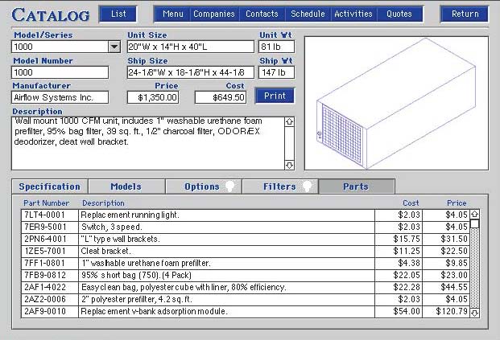Viewport: 500px width, 340px height.
Task: Go to Companies section
Action: coord(214,14)
